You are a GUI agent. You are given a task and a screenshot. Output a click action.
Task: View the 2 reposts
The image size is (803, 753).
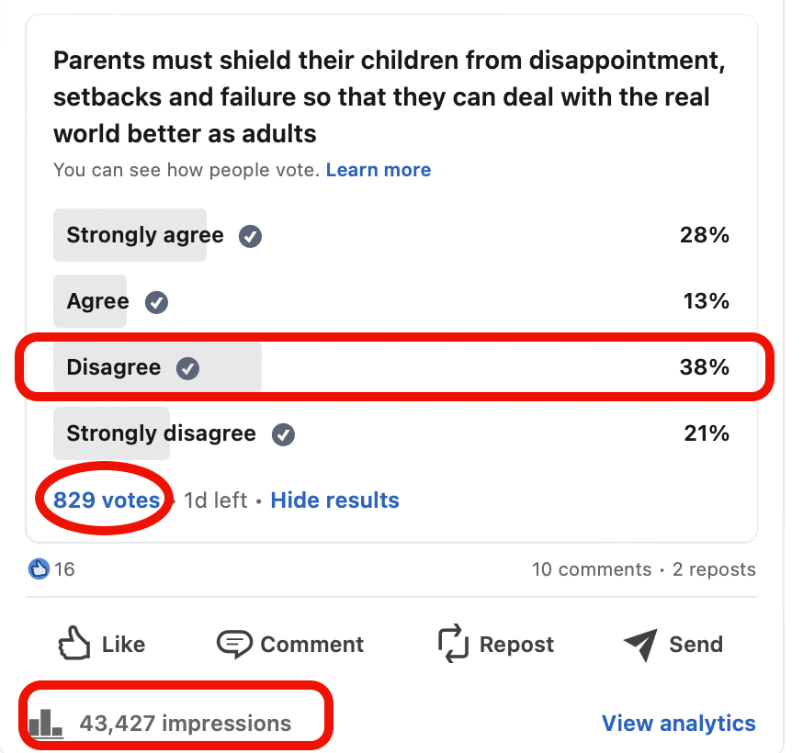[x=714, y=569]
